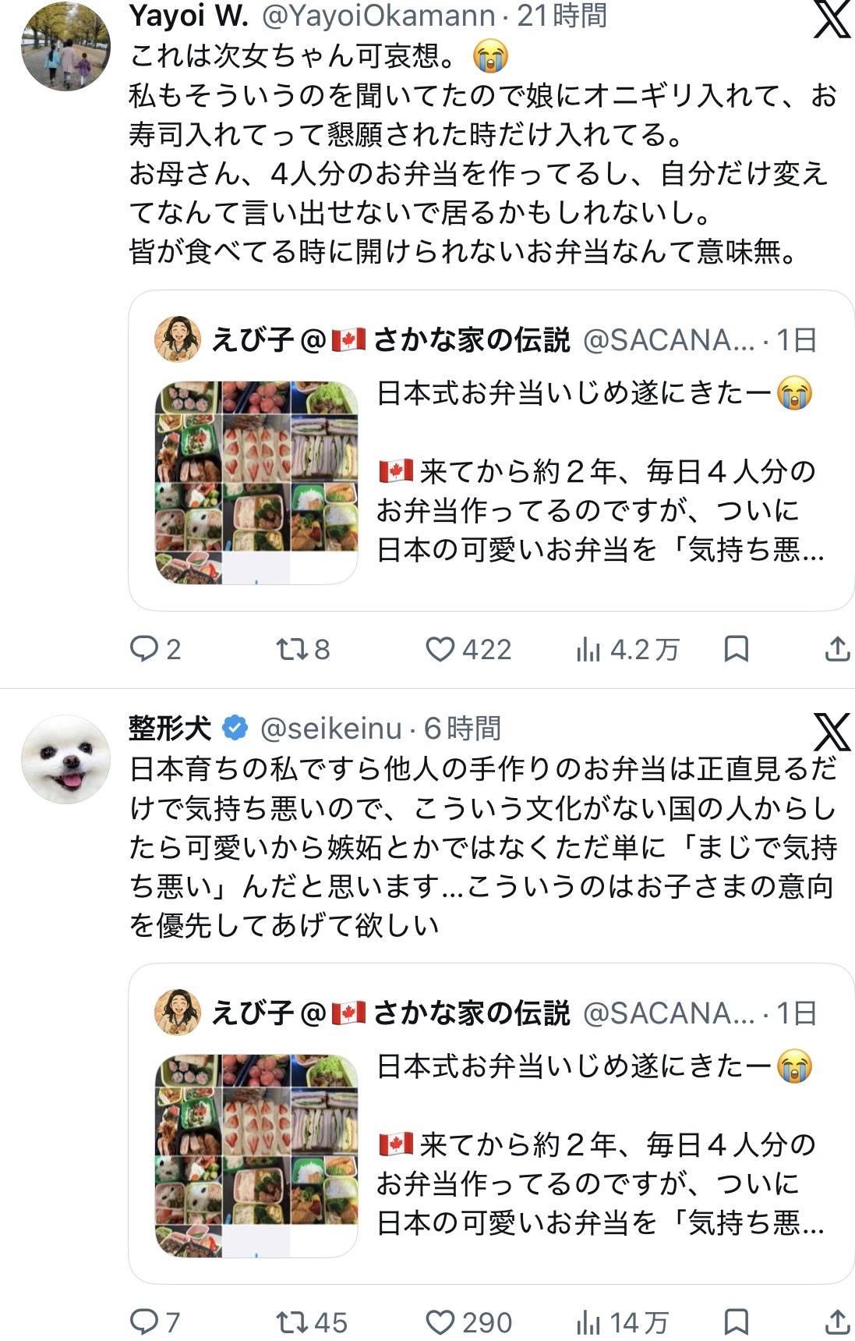This screenshot has height=1341, width=855.
Task: Open bento photo in second quoted tweet
Action: coord(256,1155)
